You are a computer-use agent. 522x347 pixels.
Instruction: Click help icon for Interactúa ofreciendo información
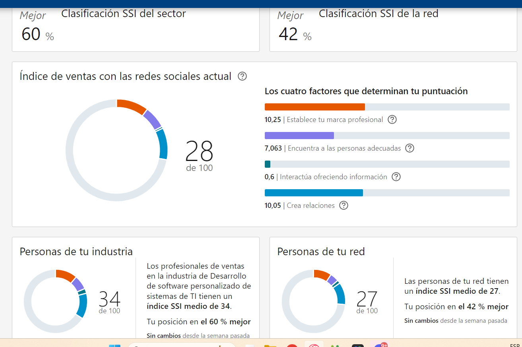pyautogui.click(x=396, y=177)
